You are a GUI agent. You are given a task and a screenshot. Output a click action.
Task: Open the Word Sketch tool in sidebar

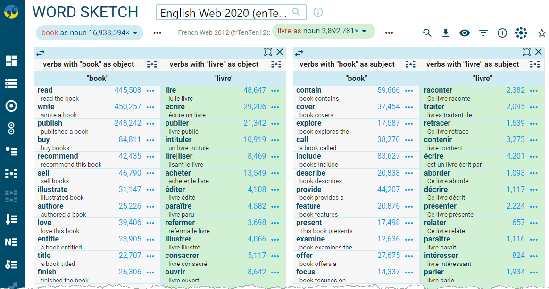tap(11, 106)
